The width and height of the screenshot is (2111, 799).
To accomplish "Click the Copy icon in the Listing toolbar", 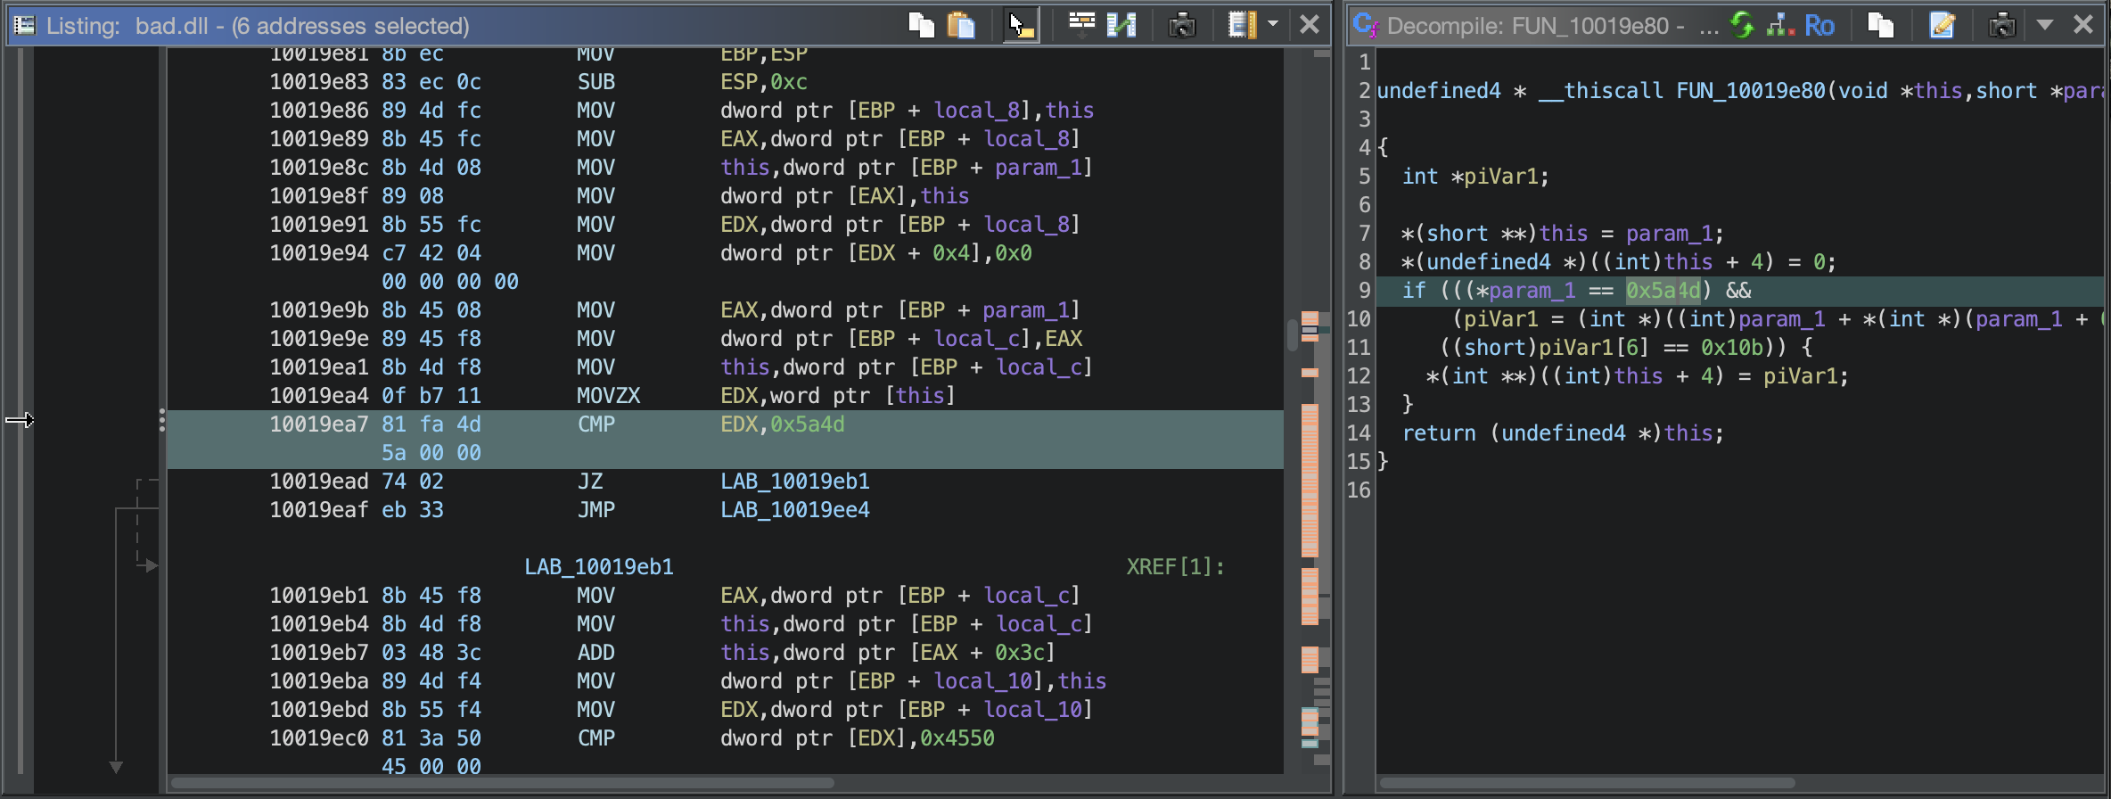I will pyautogui.click(x=921, y=25).
